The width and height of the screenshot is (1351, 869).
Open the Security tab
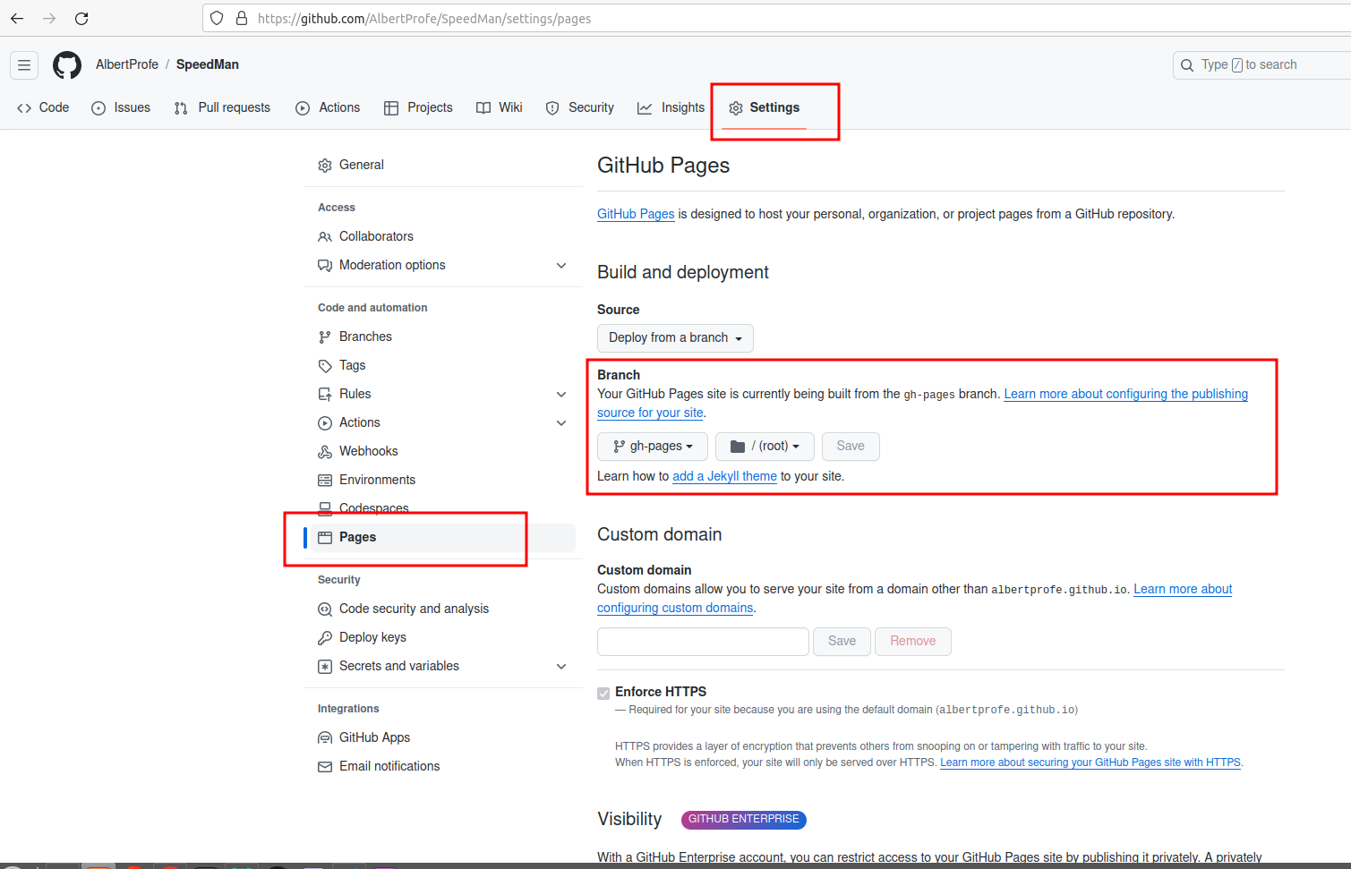point(580,107)
